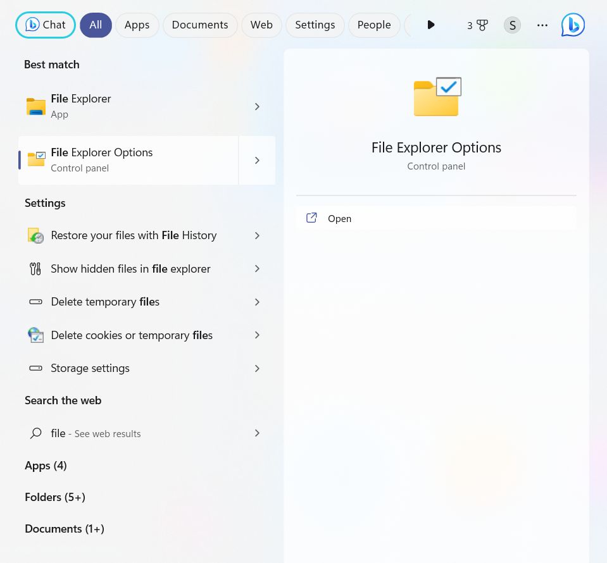Open the File Explorer app result

click(x=147, y=106)
